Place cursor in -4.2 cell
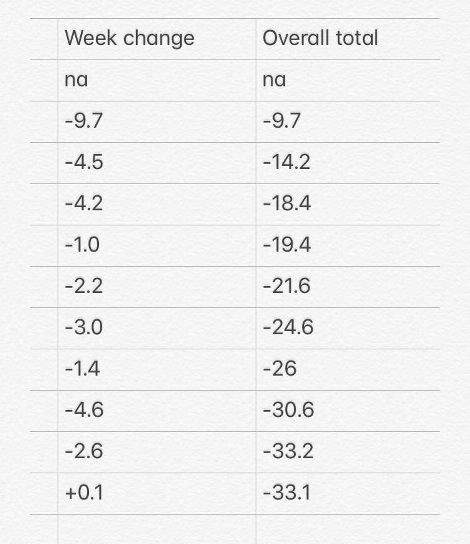Screen dimensions: 470x544 (x=157, y=204)
